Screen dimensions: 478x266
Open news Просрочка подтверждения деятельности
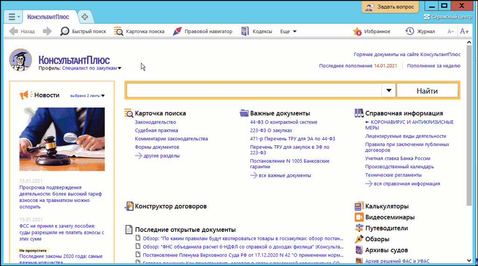click(x=61, y=197)
